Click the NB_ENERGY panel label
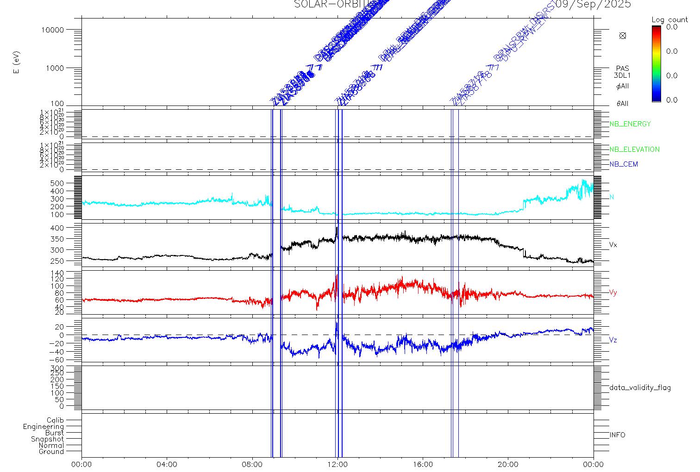 630,124
